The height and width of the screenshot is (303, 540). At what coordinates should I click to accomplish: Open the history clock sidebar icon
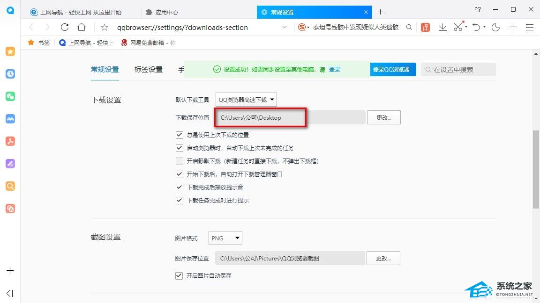(x=10, y=74)
